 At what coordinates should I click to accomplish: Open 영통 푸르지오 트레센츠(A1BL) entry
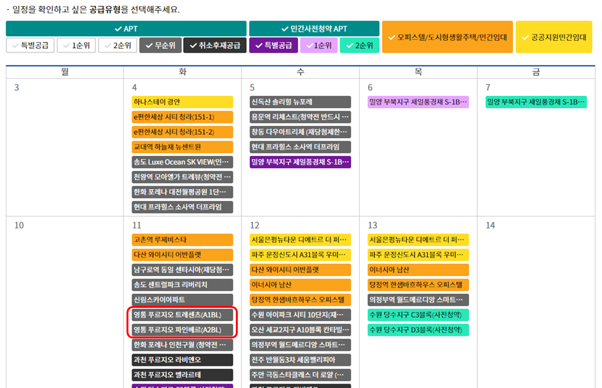point(182,315)
